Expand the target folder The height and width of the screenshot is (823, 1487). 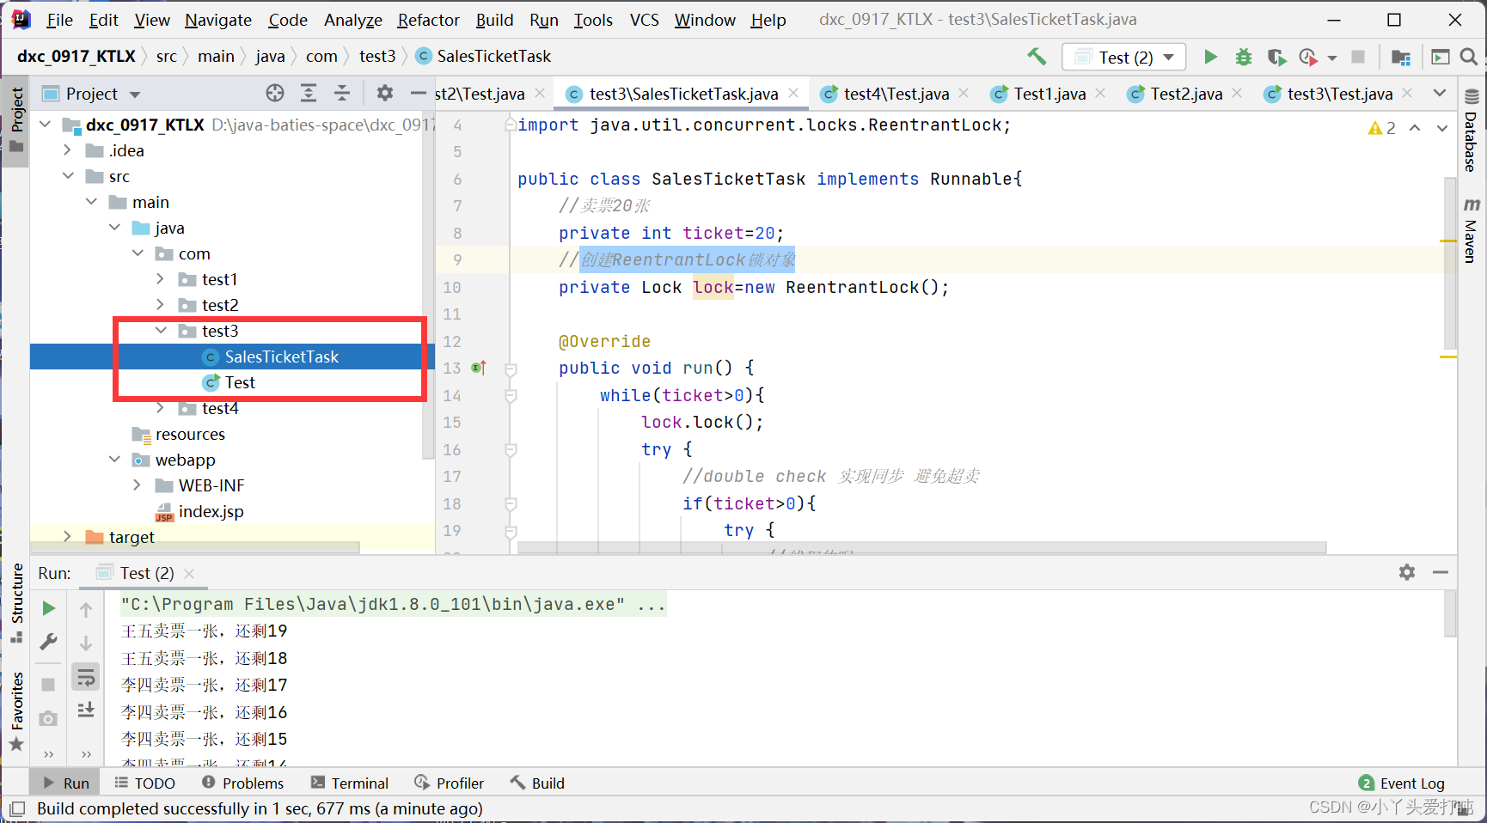tap(68, 537)
